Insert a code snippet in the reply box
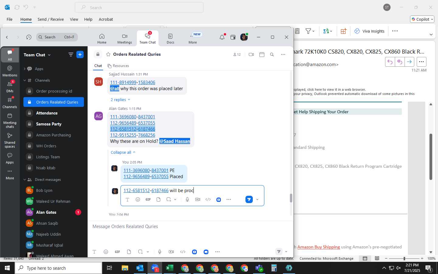This screenshot has width=438, height=274. click(208, 199)
